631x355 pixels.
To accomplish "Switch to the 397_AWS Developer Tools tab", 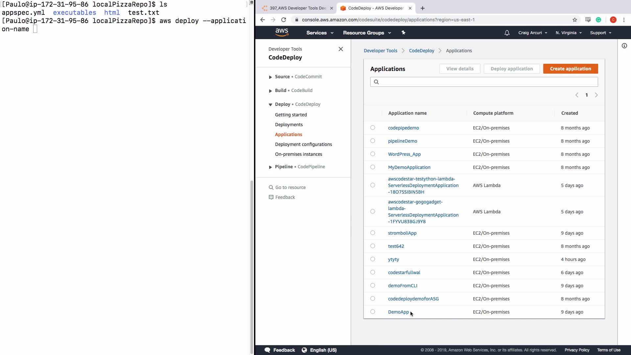I will tap(297, 8).
